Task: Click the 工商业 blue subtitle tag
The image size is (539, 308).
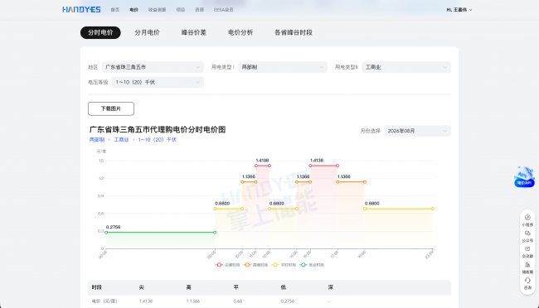Action: [121, 140]
